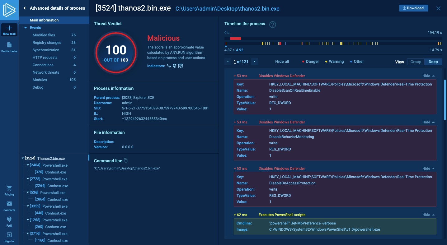
Task: Toggle the Warning event filter
Action: [x=335, y=62]
